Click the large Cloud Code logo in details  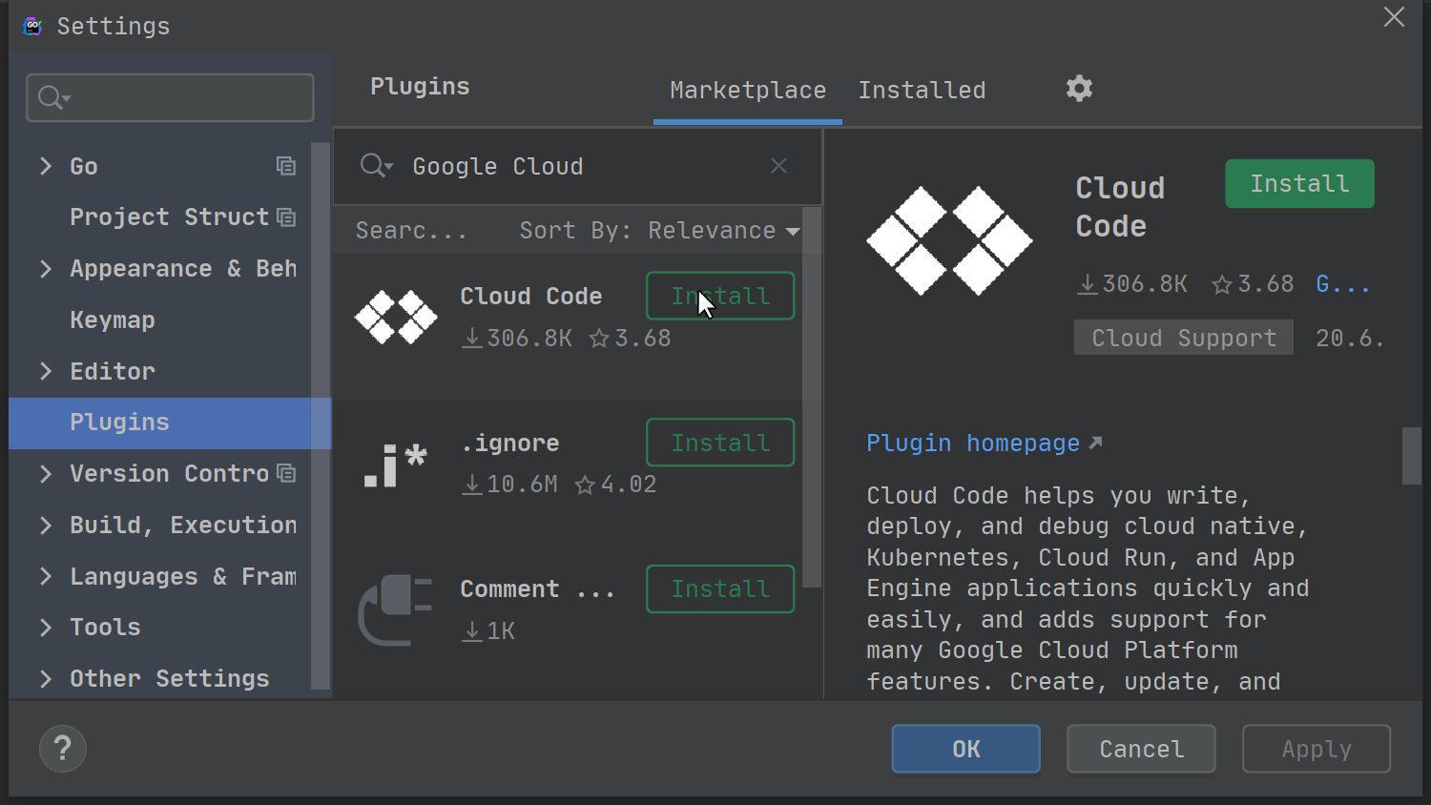pos(949,240)
